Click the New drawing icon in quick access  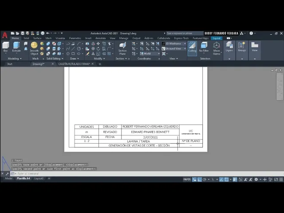click(x=12, y=33)
